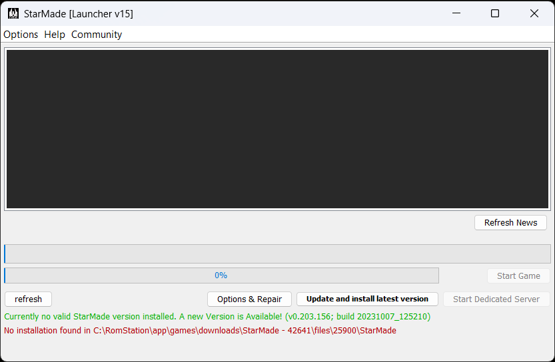
Task: Open the Options menu
Action: click(x=21, y=35)
